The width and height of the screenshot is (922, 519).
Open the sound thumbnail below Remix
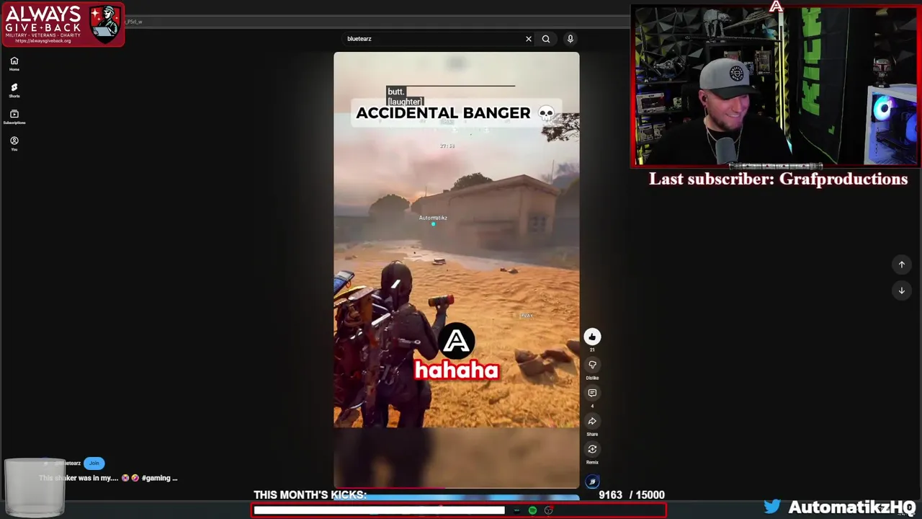pyautogui.click(x=592, y=482)
